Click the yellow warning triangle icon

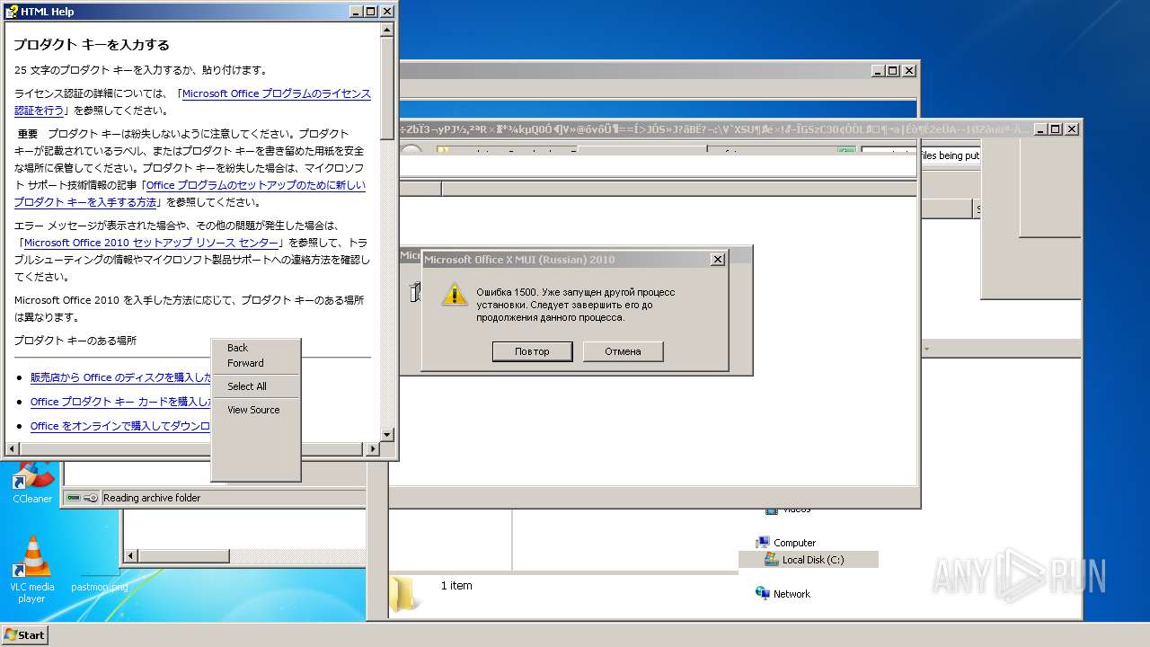click(x=455, y=295)
